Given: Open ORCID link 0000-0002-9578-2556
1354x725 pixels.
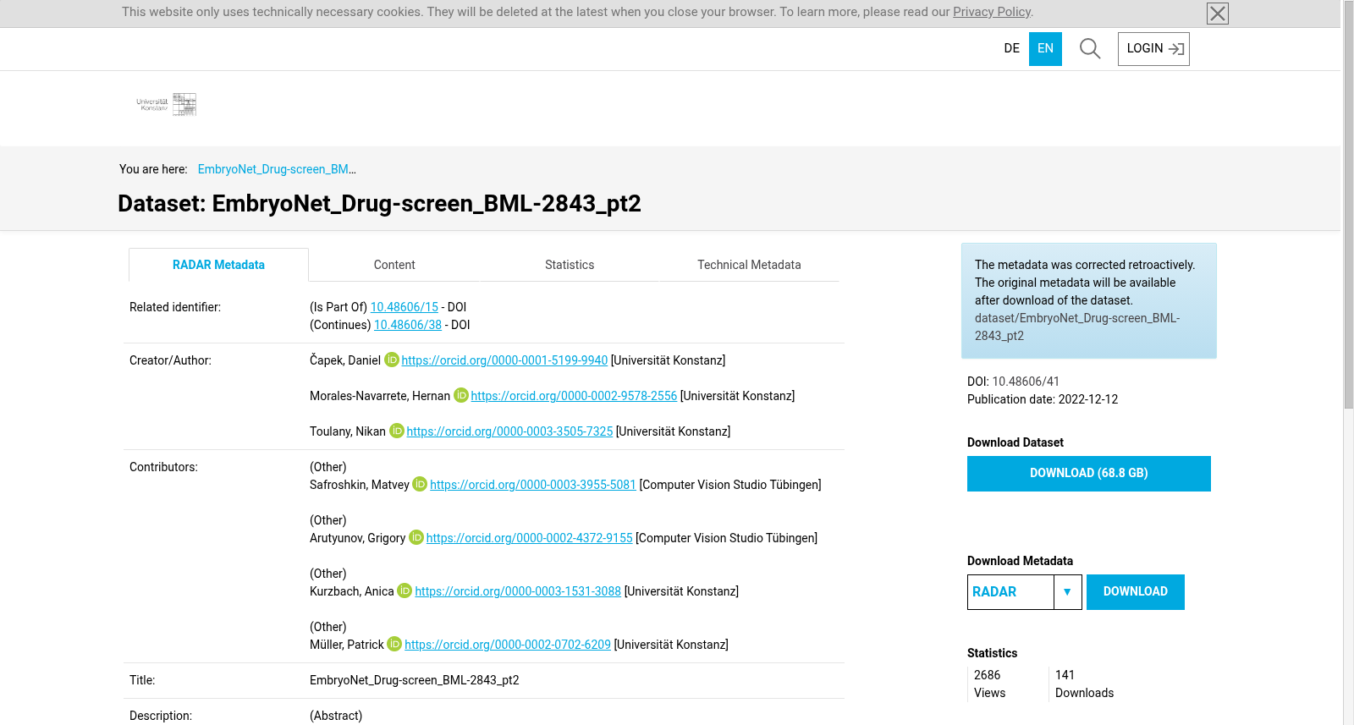Looking at the screenshot, I should (574, 396).
